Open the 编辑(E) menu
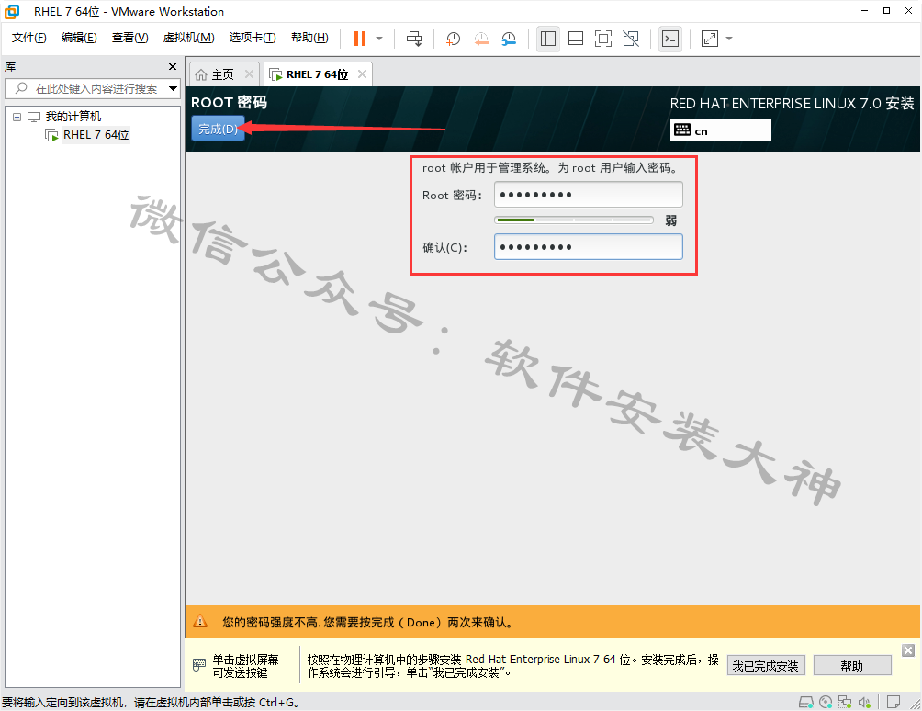 [79, 38]
